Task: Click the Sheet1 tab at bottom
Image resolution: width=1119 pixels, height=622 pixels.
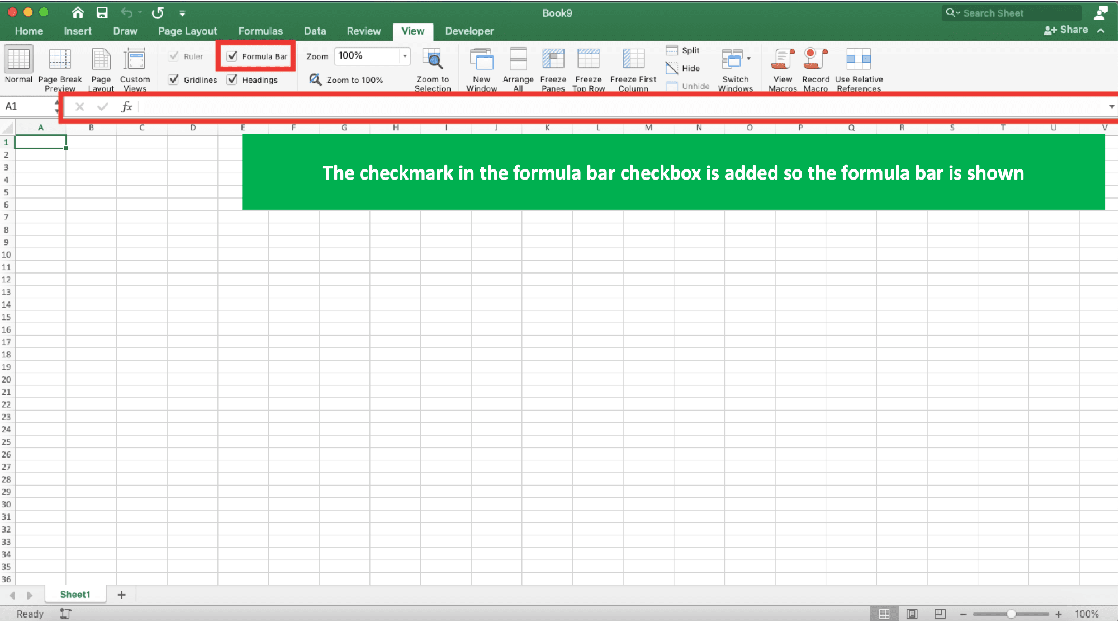Action: pos(74,595)
